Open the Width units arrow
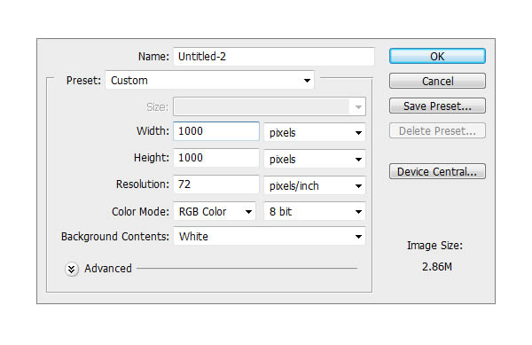532x345 pixels. pyautogui.click(x=358, y=133)
